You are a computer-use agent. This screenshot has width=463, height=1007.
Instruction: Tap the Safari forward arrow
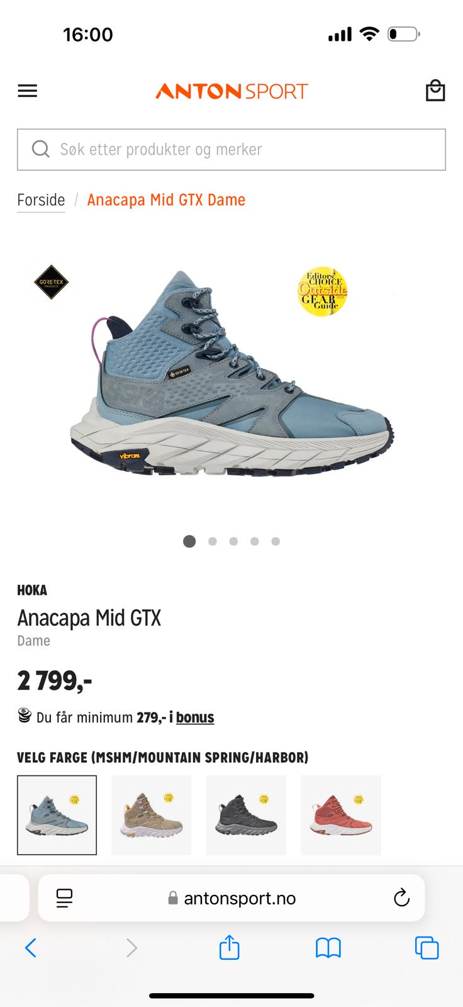tap(131, 947)
